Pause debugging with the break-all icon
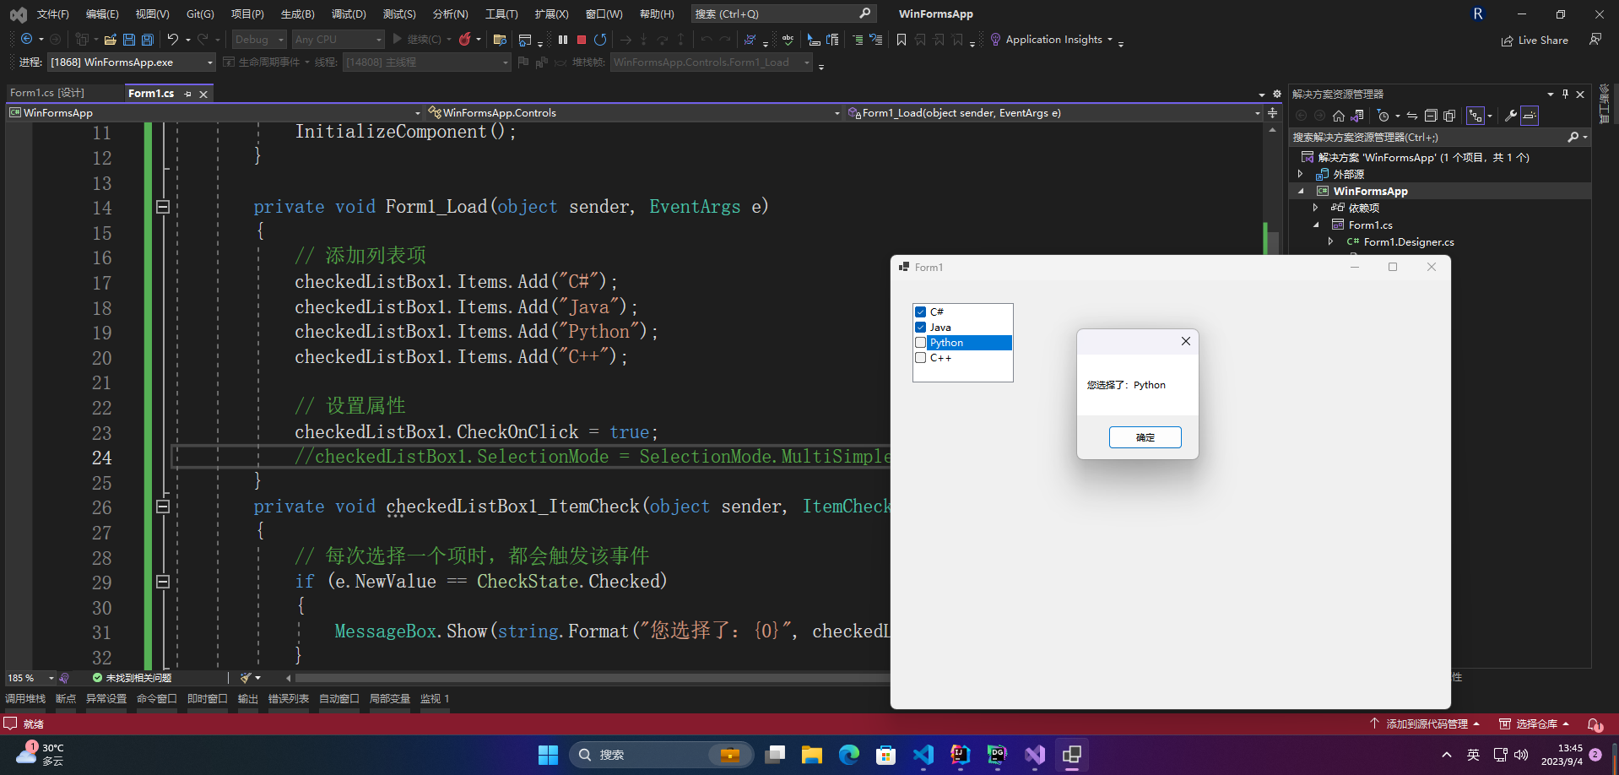Screen dimensions: 1619x775 563,40
